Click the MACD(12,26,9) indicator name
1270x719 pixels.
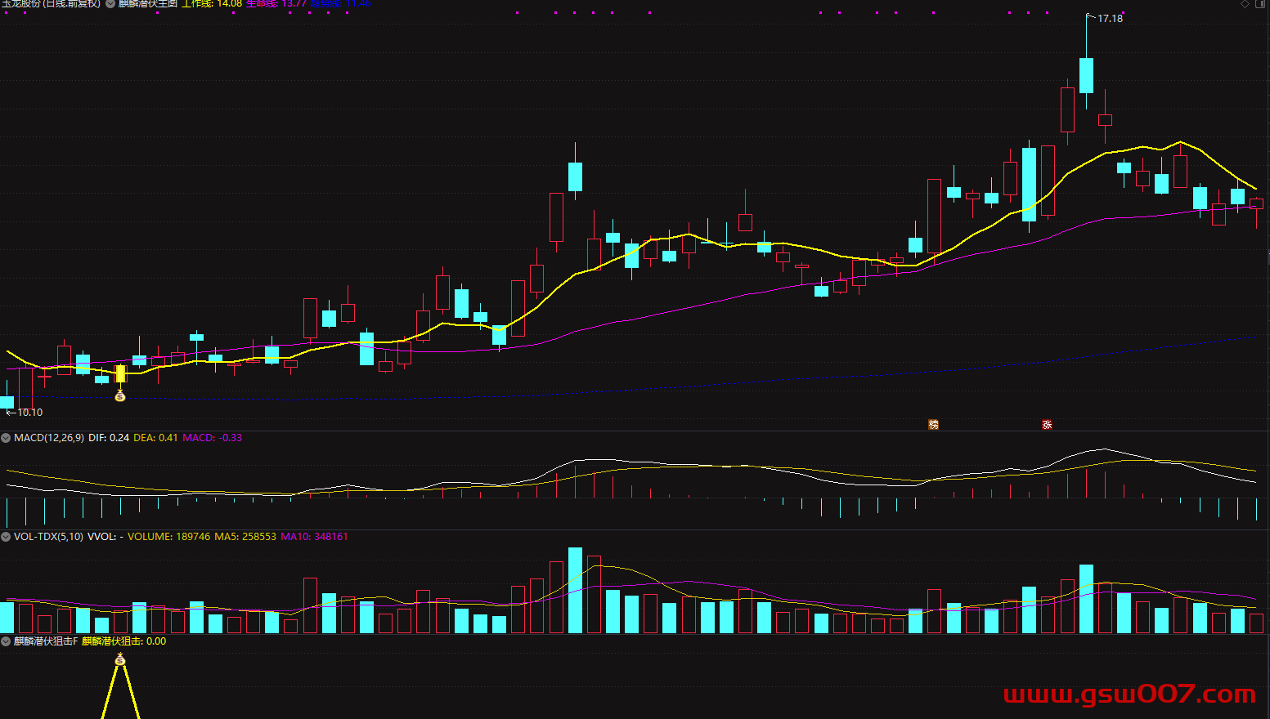[49, 438]
